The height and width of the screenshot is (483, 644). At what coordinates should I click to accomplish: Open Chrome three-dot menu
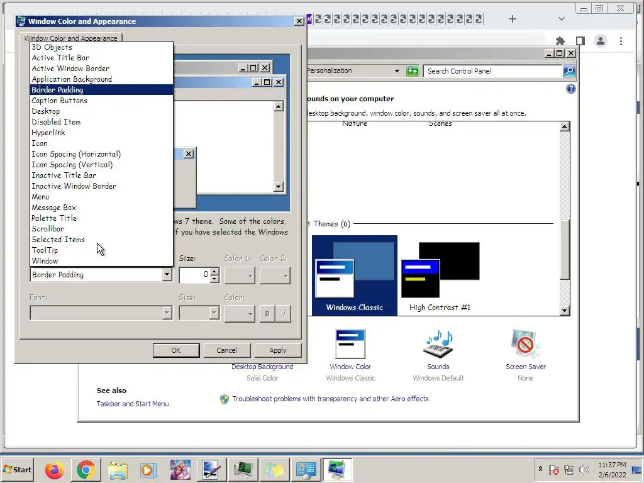click(621, 41)
